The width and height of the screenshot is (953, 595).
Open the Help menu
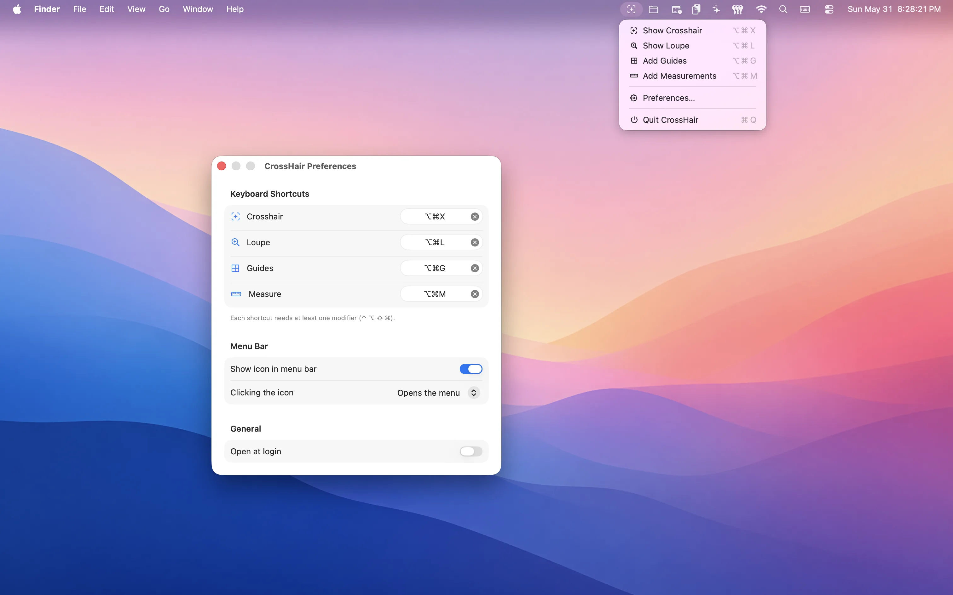click(235, 9)
